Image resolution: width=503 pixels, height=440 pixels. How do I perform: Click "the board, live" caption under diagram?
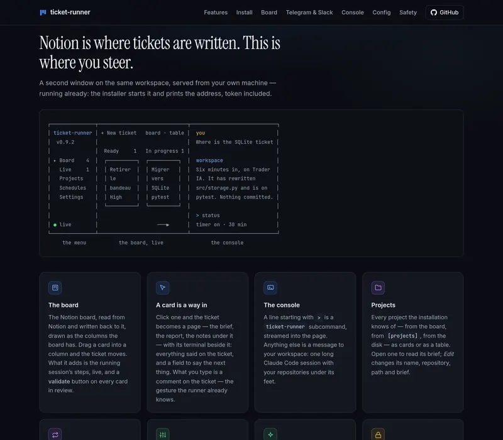point(141,243)
